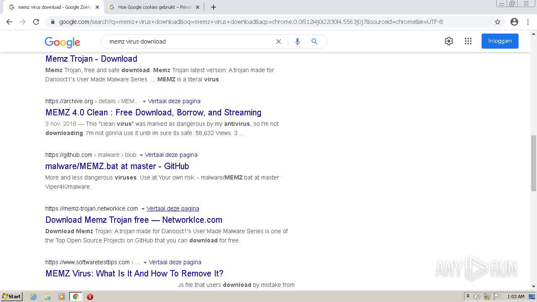Open the Chrome profile avatar menu
The image size is (537, 302).
[514, 22]
